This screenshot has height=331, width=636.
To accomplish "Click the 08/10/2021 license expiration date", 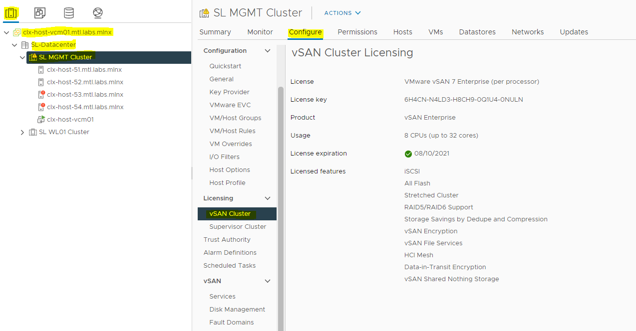I will point(432,154).
